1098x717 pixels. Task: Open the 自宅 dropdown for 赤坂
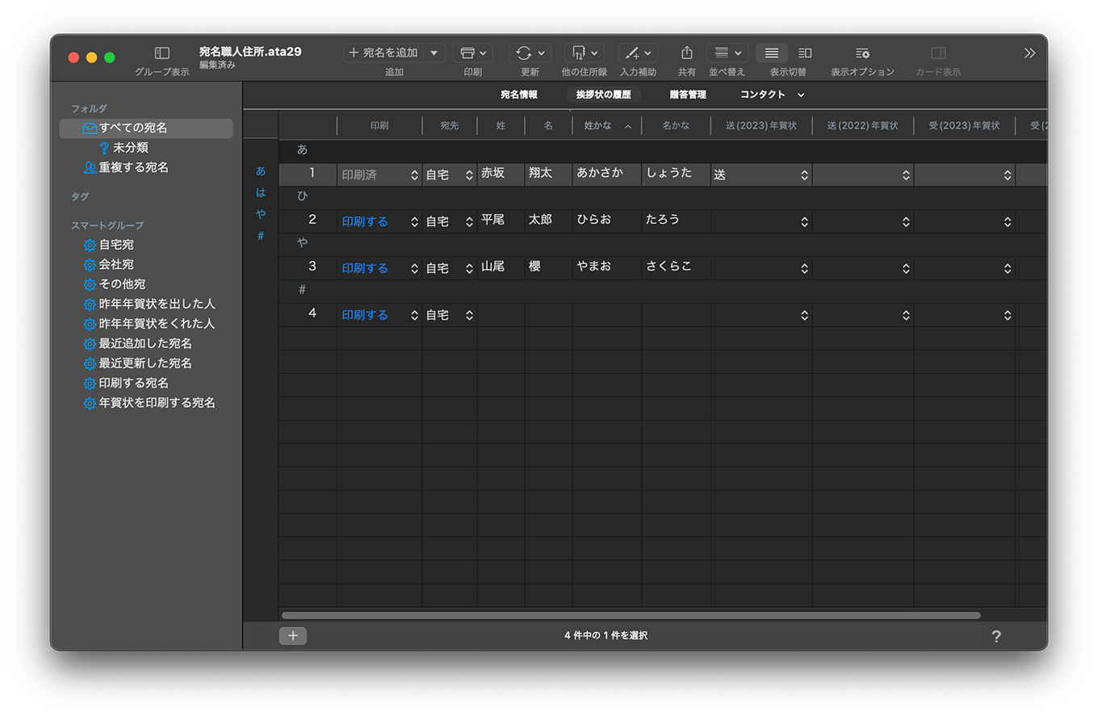point(450,174)
